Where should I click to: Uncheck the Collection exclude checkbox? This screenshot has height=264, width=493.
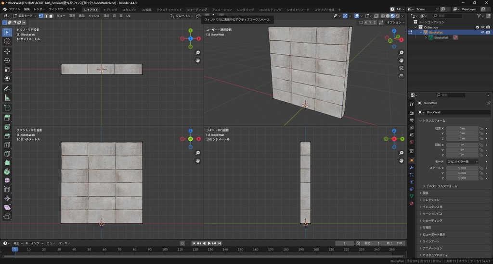click(477, 27)
